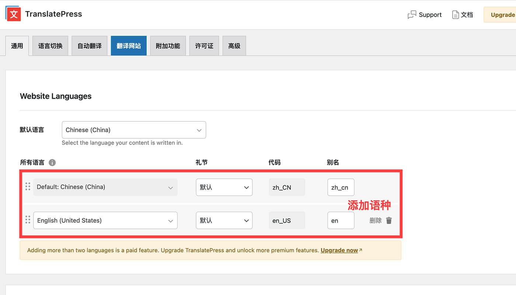Click the 文档 document icon
Image resolution: width=516 pixels, height=295 pixels.
456,15
